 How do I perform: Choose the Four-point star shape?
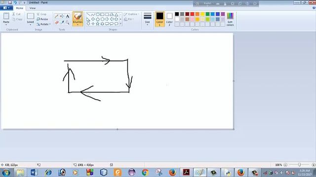(93, 24)
